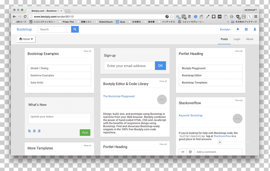Open the Quip bookmark
The width and height of the screenshot is (270, 171).
[120, 22]
